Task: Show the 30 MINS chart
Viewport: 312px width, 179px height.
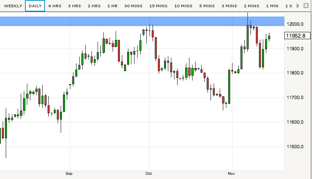Action: click(133, 6)
